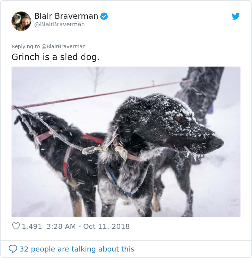Open "32 people are talking about this"
This screenshot has width=252, height=258.
[x=77, y=249]
